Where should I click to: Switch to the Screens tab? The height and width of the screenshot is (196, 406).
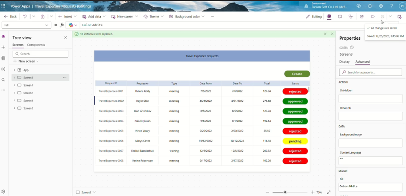[18, 45]
